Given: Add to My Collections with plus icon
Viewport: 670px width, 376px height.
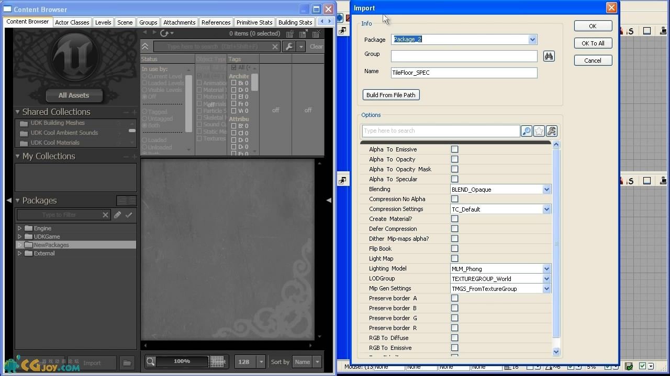Looking at the screenshot, I should pos(134,157).
